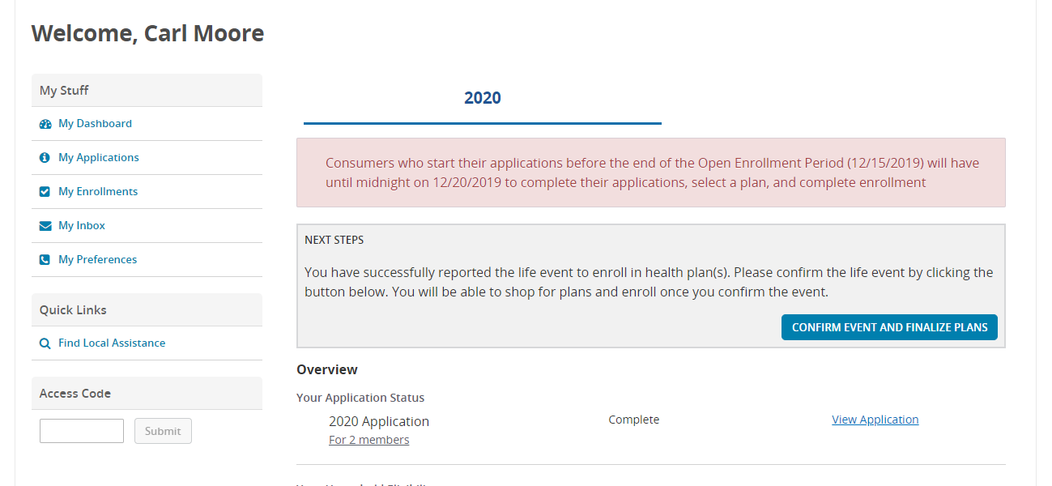Open the My Enrollments page
1052x486 pixels.
coord(98,192)
